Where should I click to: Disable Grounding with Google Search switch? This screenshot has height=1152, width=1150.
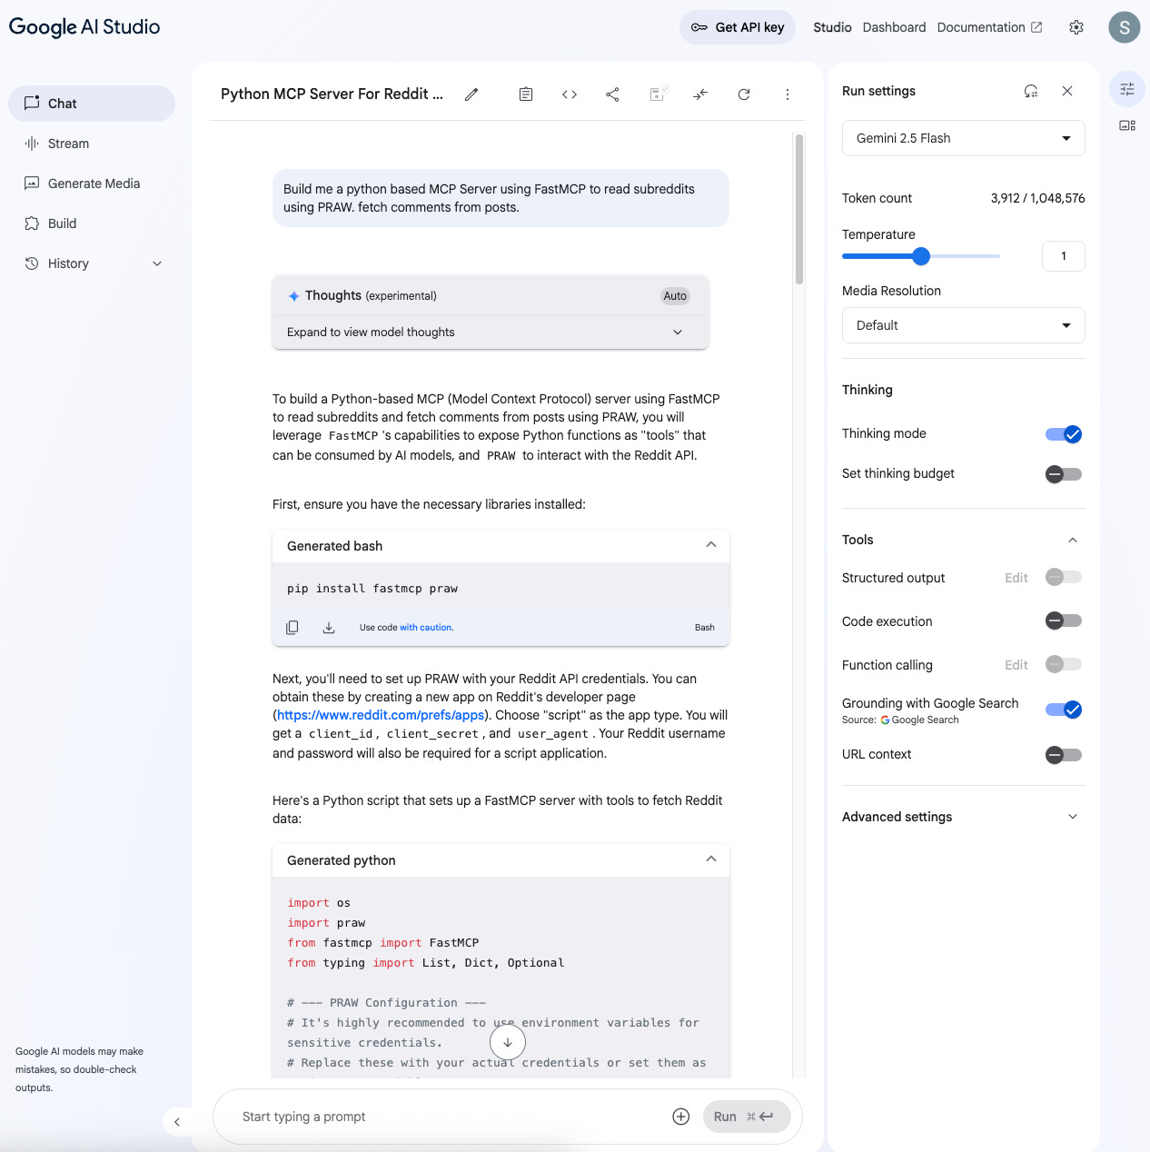pos(1064,710)
